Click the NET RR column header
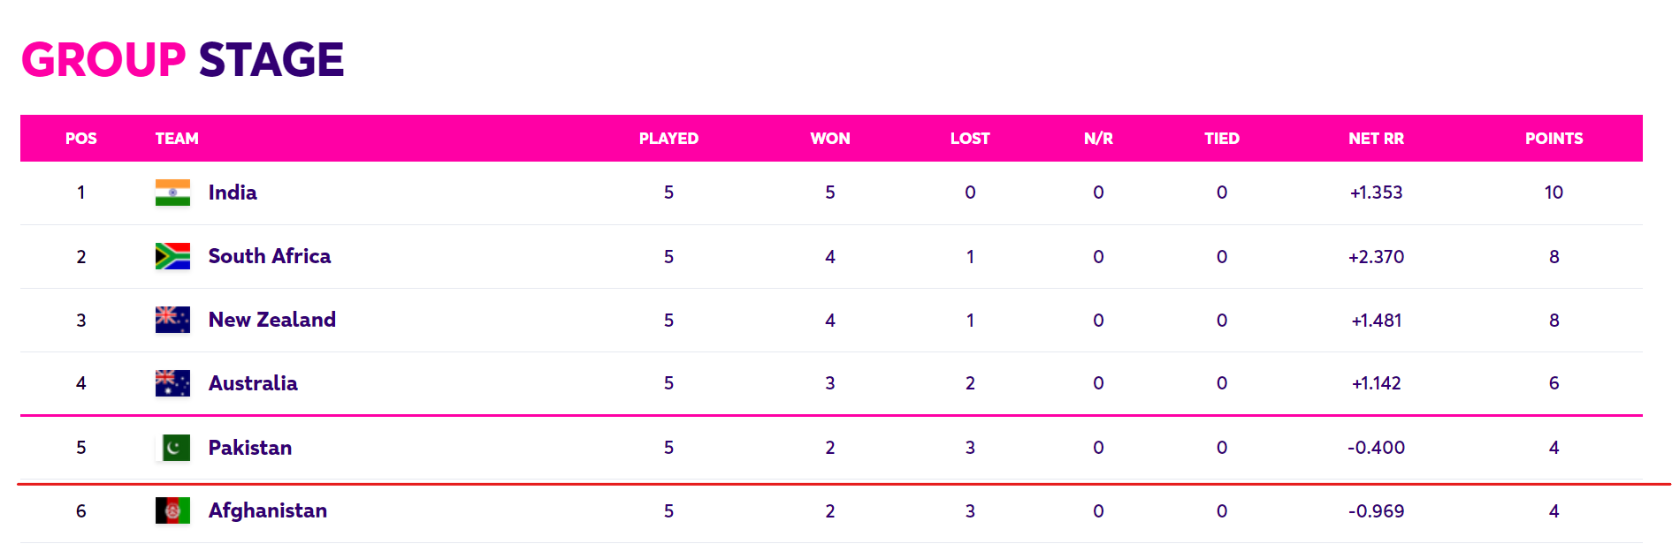Screen dimensions: 1672x544 1376,139
